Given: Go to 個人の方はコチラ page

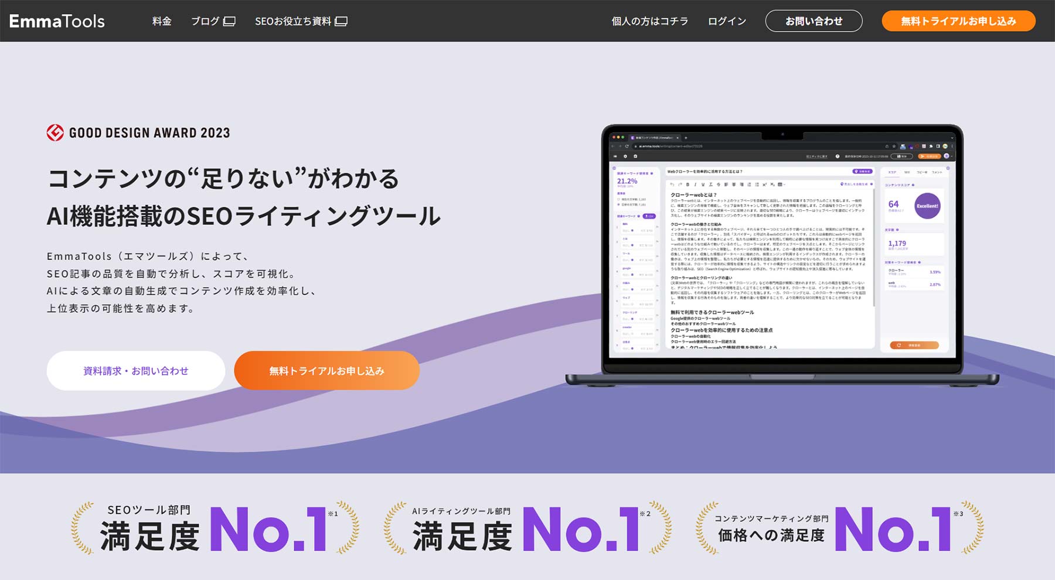Looking at the screenshot, I should point(649,21).
